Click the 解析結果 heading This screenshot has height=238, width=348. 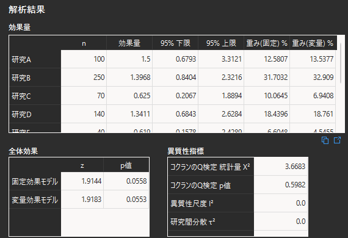click(x=27, y=10)
